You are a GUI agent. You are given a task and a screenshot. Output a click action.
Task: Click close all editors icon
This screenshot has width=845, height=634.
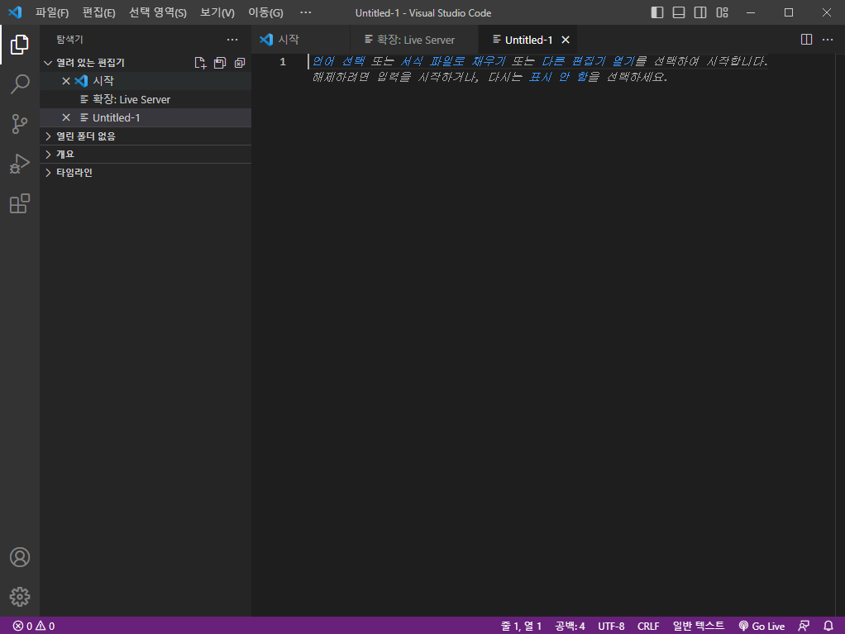(240, 63)
